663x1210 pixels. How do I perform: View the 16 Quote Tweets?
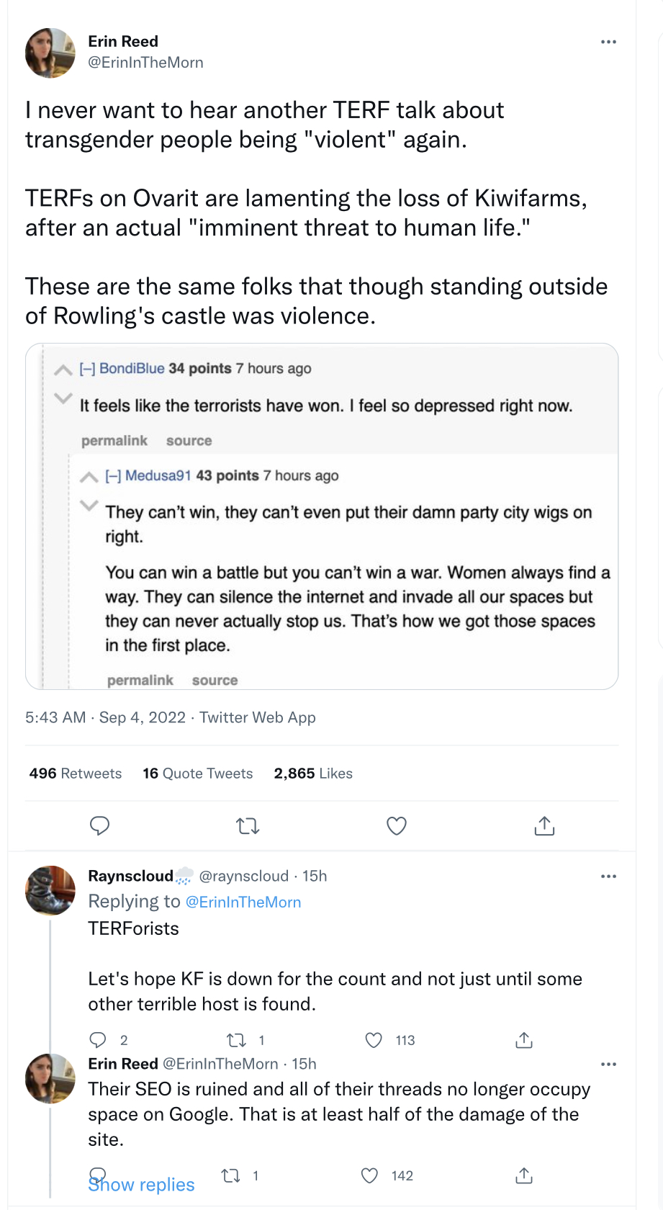tap(198, 774)
